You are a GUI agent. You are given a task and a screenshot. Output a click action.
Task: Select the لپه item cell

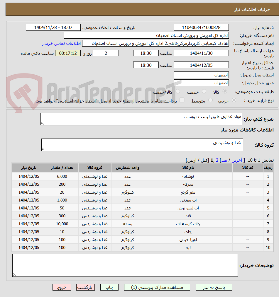click(x=188, y=247)
